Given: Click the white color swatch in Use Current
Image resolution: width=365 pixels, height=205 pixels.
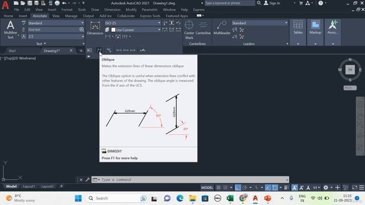Looking at the screenshot, I should pos(113,30).
